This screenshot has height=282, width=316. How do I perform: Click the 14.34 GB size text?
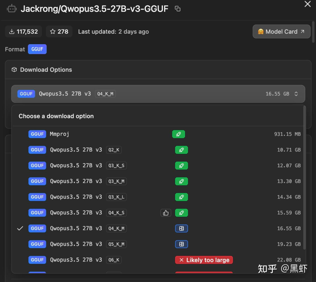289,197
